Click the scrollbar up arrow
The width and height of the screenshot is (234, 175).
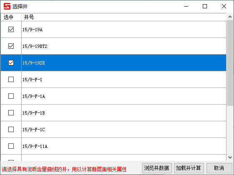pos(230,17)
